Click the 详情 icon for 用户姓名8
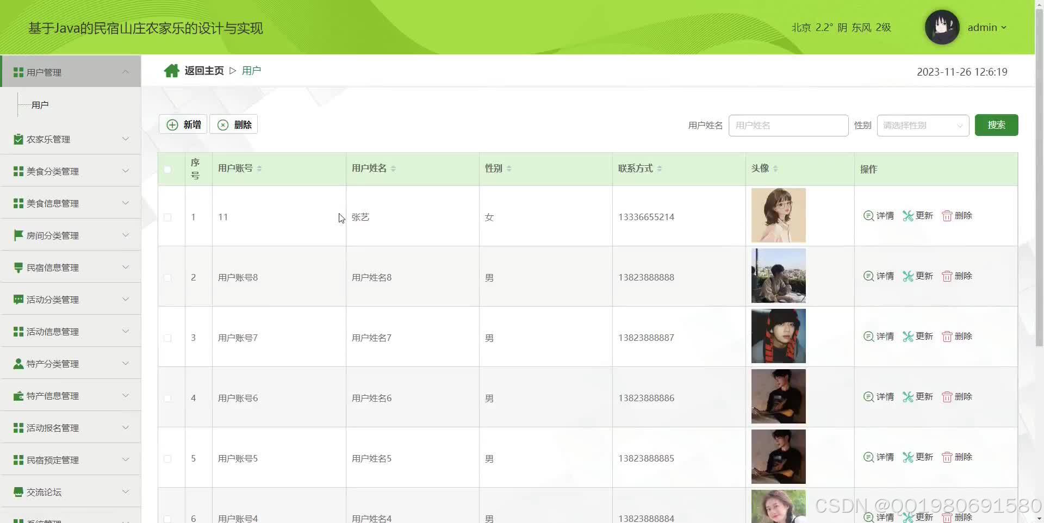This screenshot has height=523, width=1044. pyautogui.click(x=868, y=276)
